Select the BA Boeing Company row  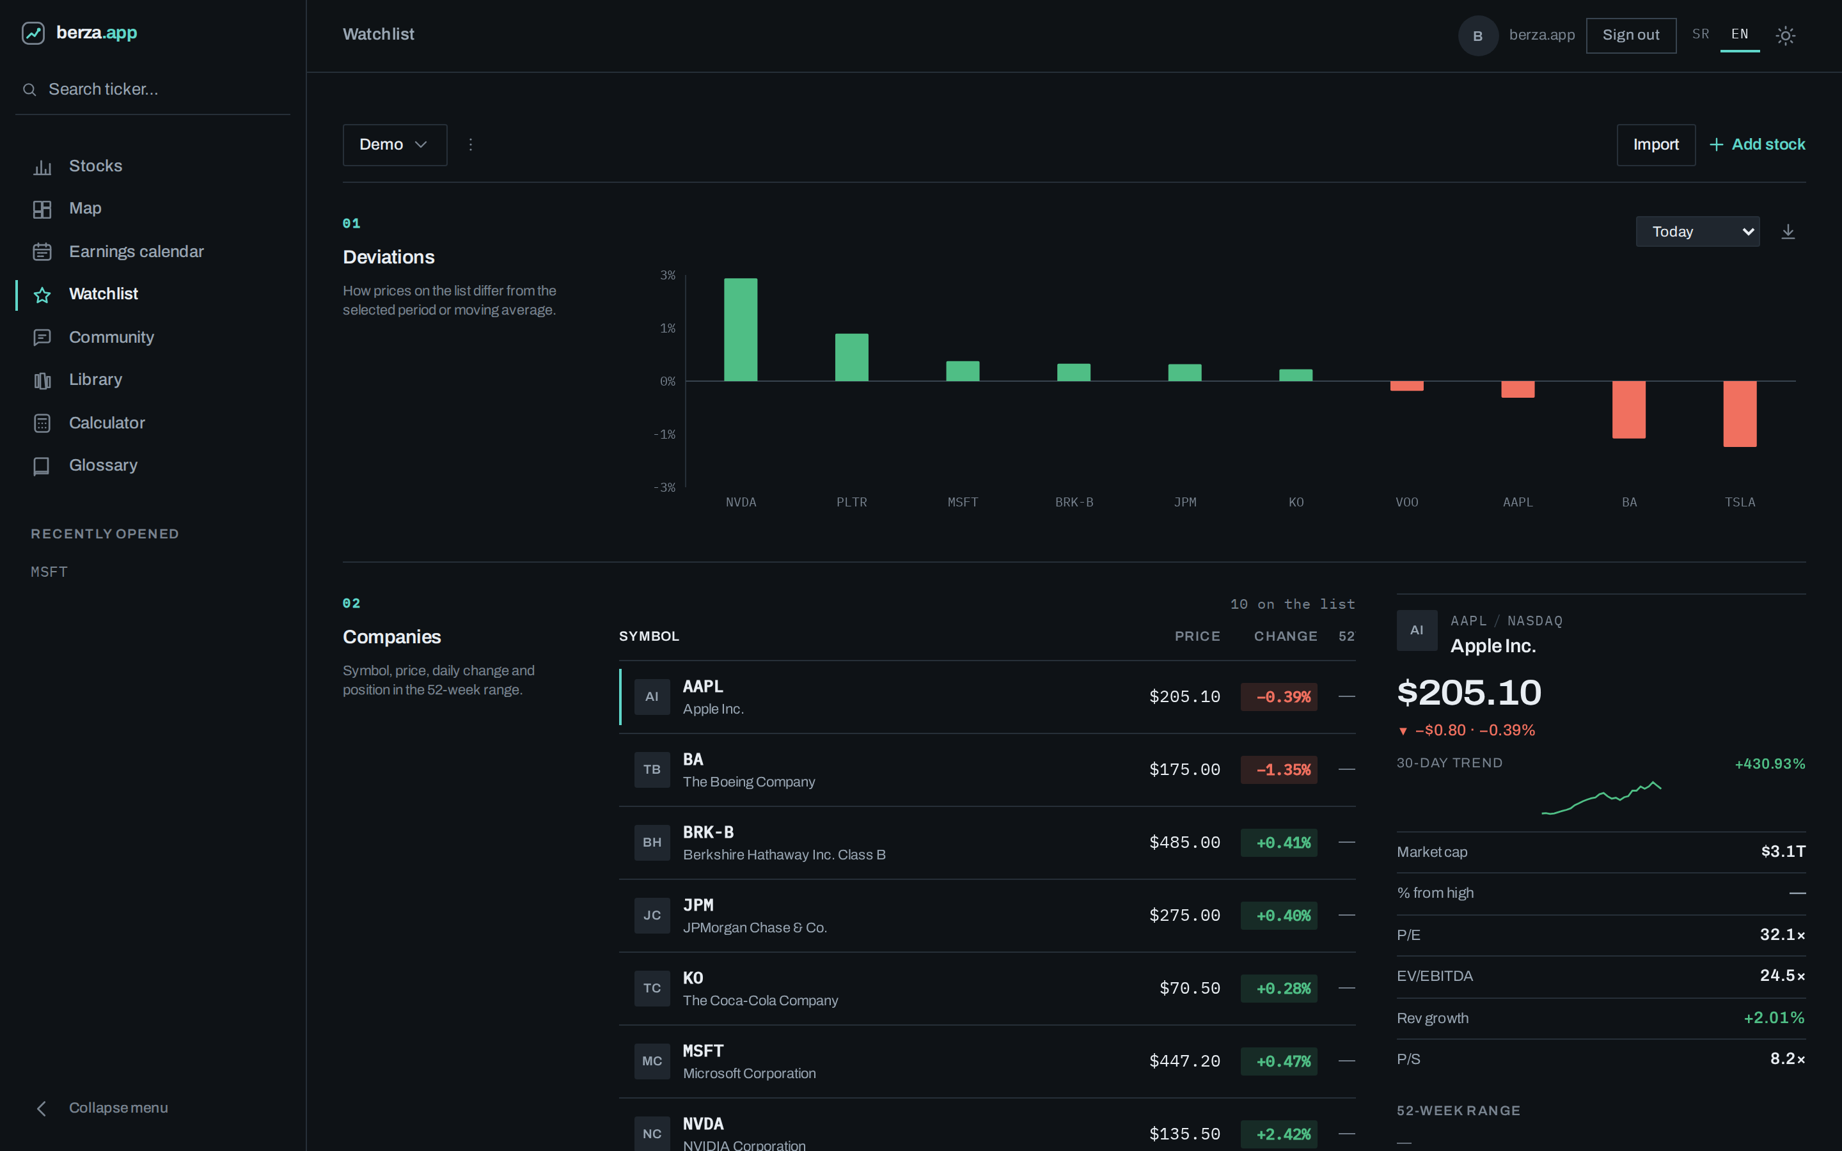[x=988, y=770]
